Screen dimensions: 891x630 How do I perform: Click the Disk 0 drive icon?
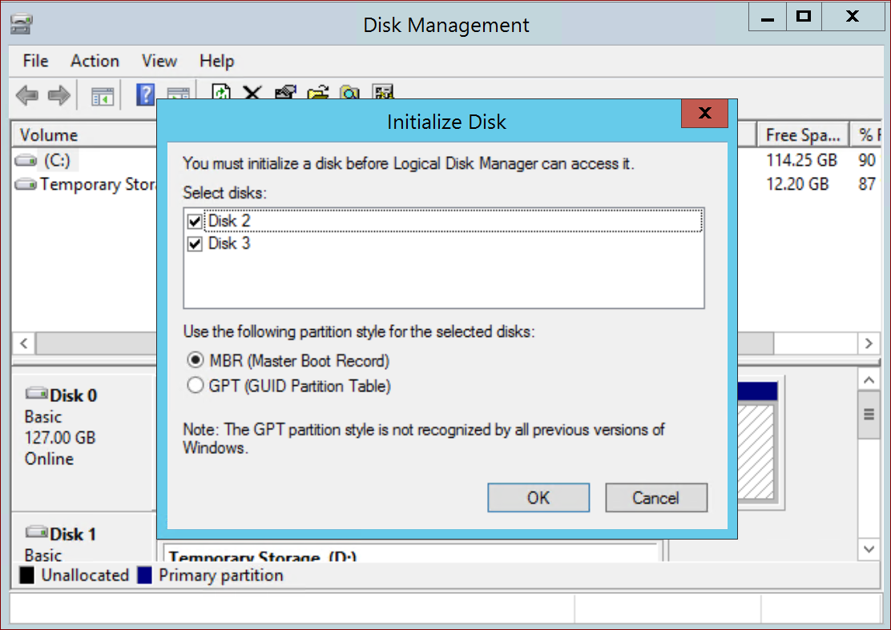(x=37, y=395)
